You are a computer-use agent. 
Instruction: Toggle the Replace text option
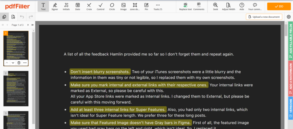pyautogui.click(x=185, y=6)
